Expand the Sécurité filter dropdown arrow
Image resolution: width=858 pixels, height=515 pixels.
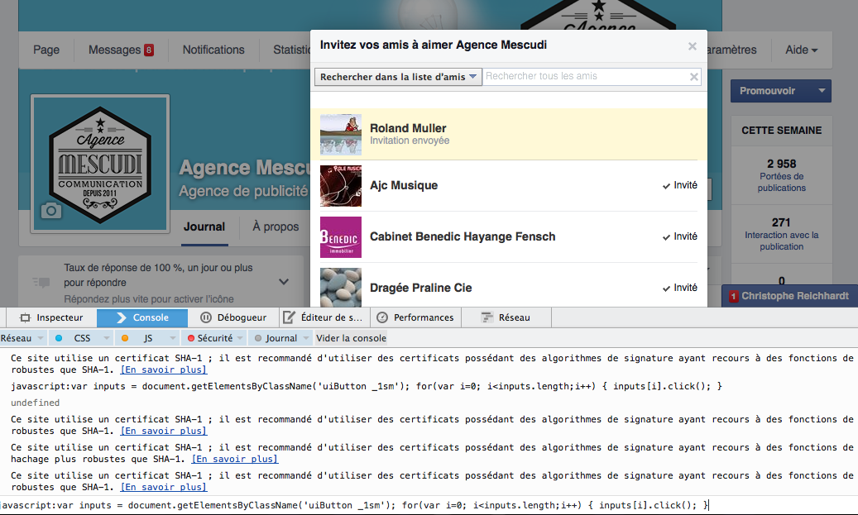coord(240,338)
